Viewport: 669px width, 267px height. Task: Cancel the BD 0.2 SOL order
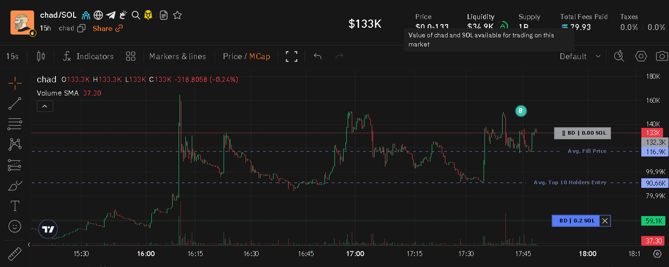pos(605,221)
